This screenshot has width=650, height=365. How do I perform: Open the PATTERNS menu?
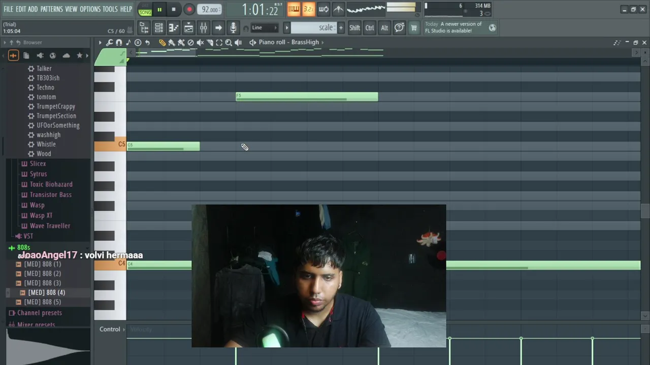click(x=51, y=9)
